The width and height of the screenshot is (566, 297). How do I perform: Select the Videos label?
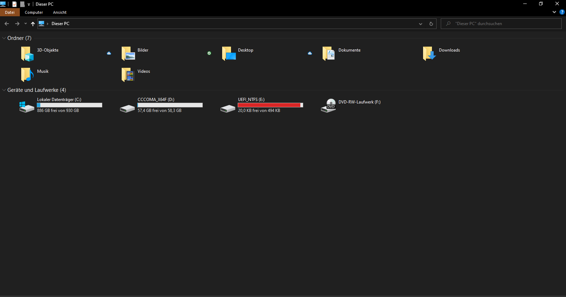point(144,71)
